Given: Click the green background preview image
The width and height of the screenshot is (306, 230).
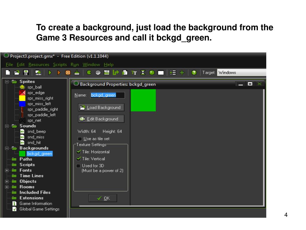Looking at the screenshot, I should pos(143,100).
